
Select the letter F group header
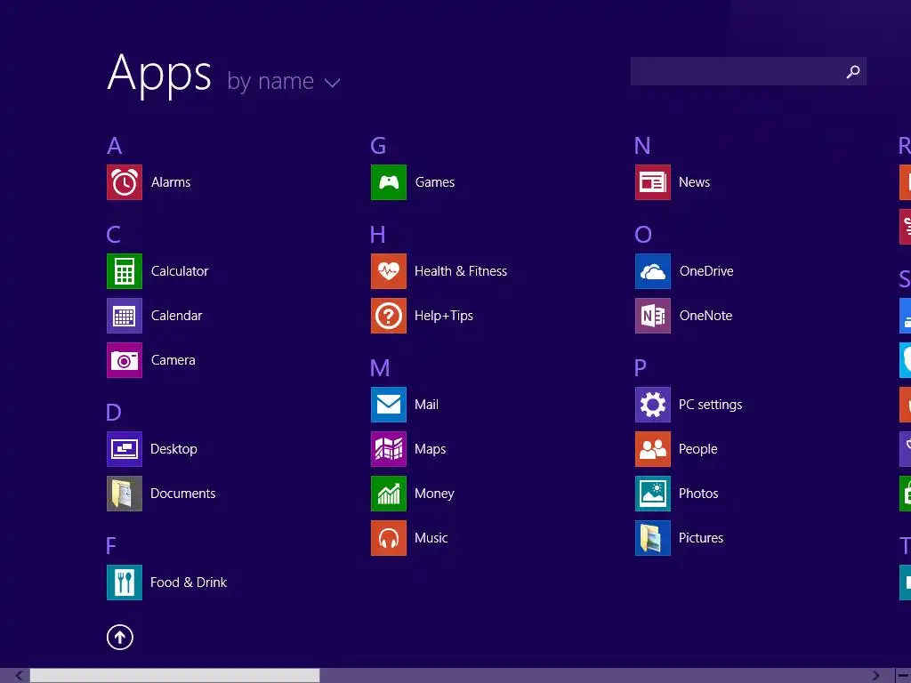111,546
